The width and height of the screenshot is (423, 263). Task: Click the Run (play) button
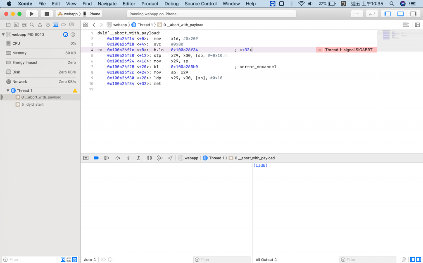coord(31,14)
